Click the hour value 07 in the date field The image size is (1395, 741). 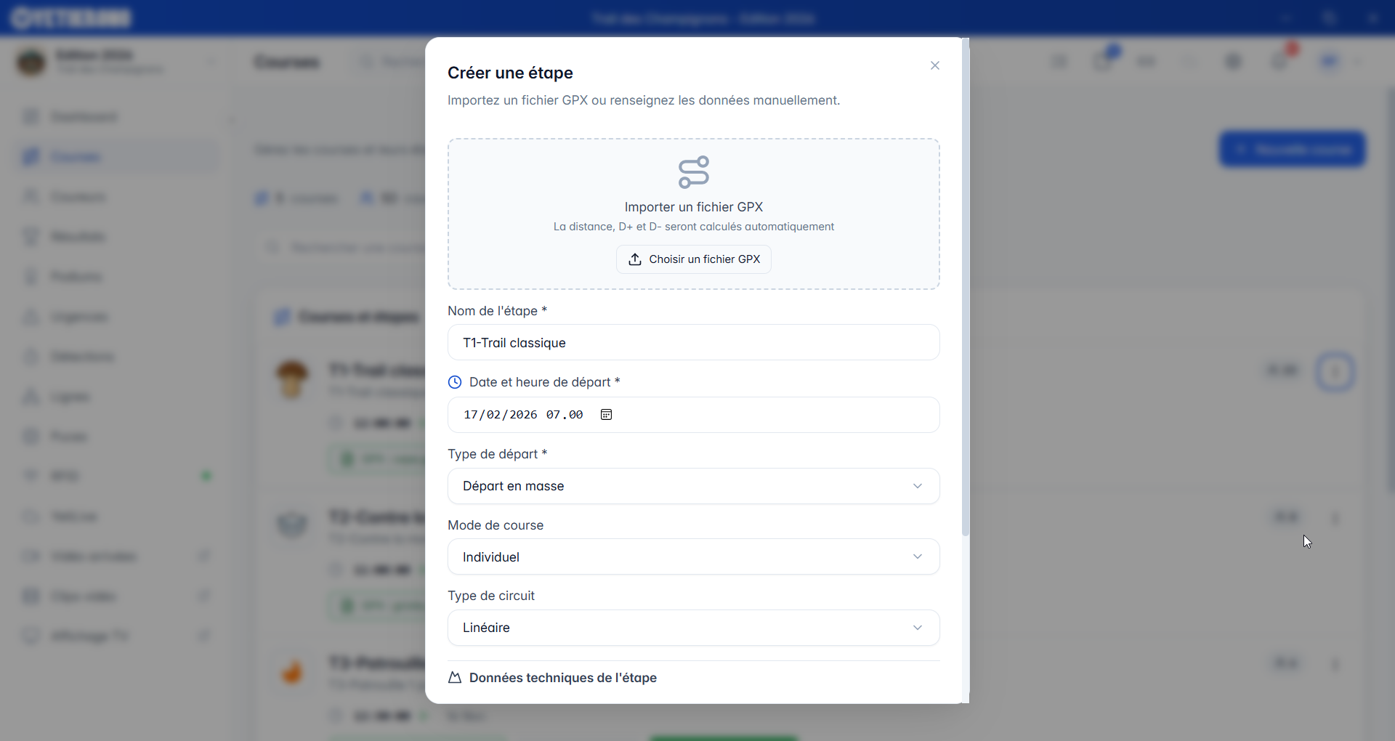554,415
